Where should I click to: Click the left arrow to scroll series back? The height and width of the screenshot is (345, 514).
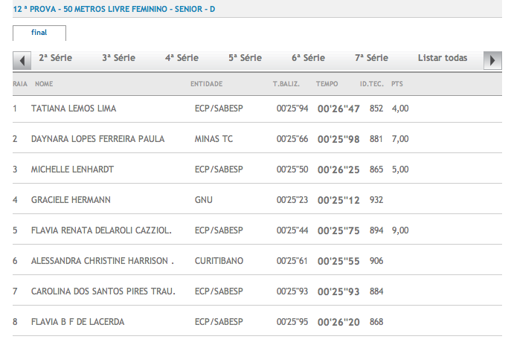(x=22, y=60)
